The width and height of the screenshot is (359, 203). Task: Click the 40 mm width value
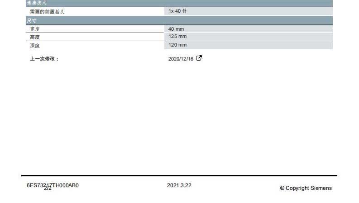(x=176, y=29)
